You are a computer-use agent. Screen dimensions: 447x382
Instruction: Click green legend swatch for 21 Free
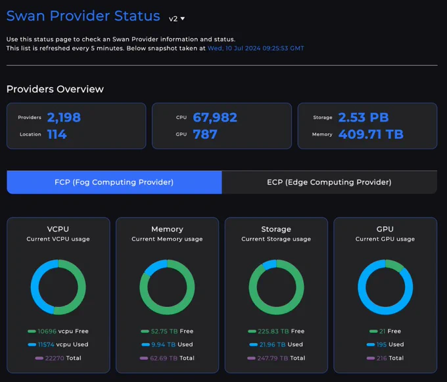373,331
